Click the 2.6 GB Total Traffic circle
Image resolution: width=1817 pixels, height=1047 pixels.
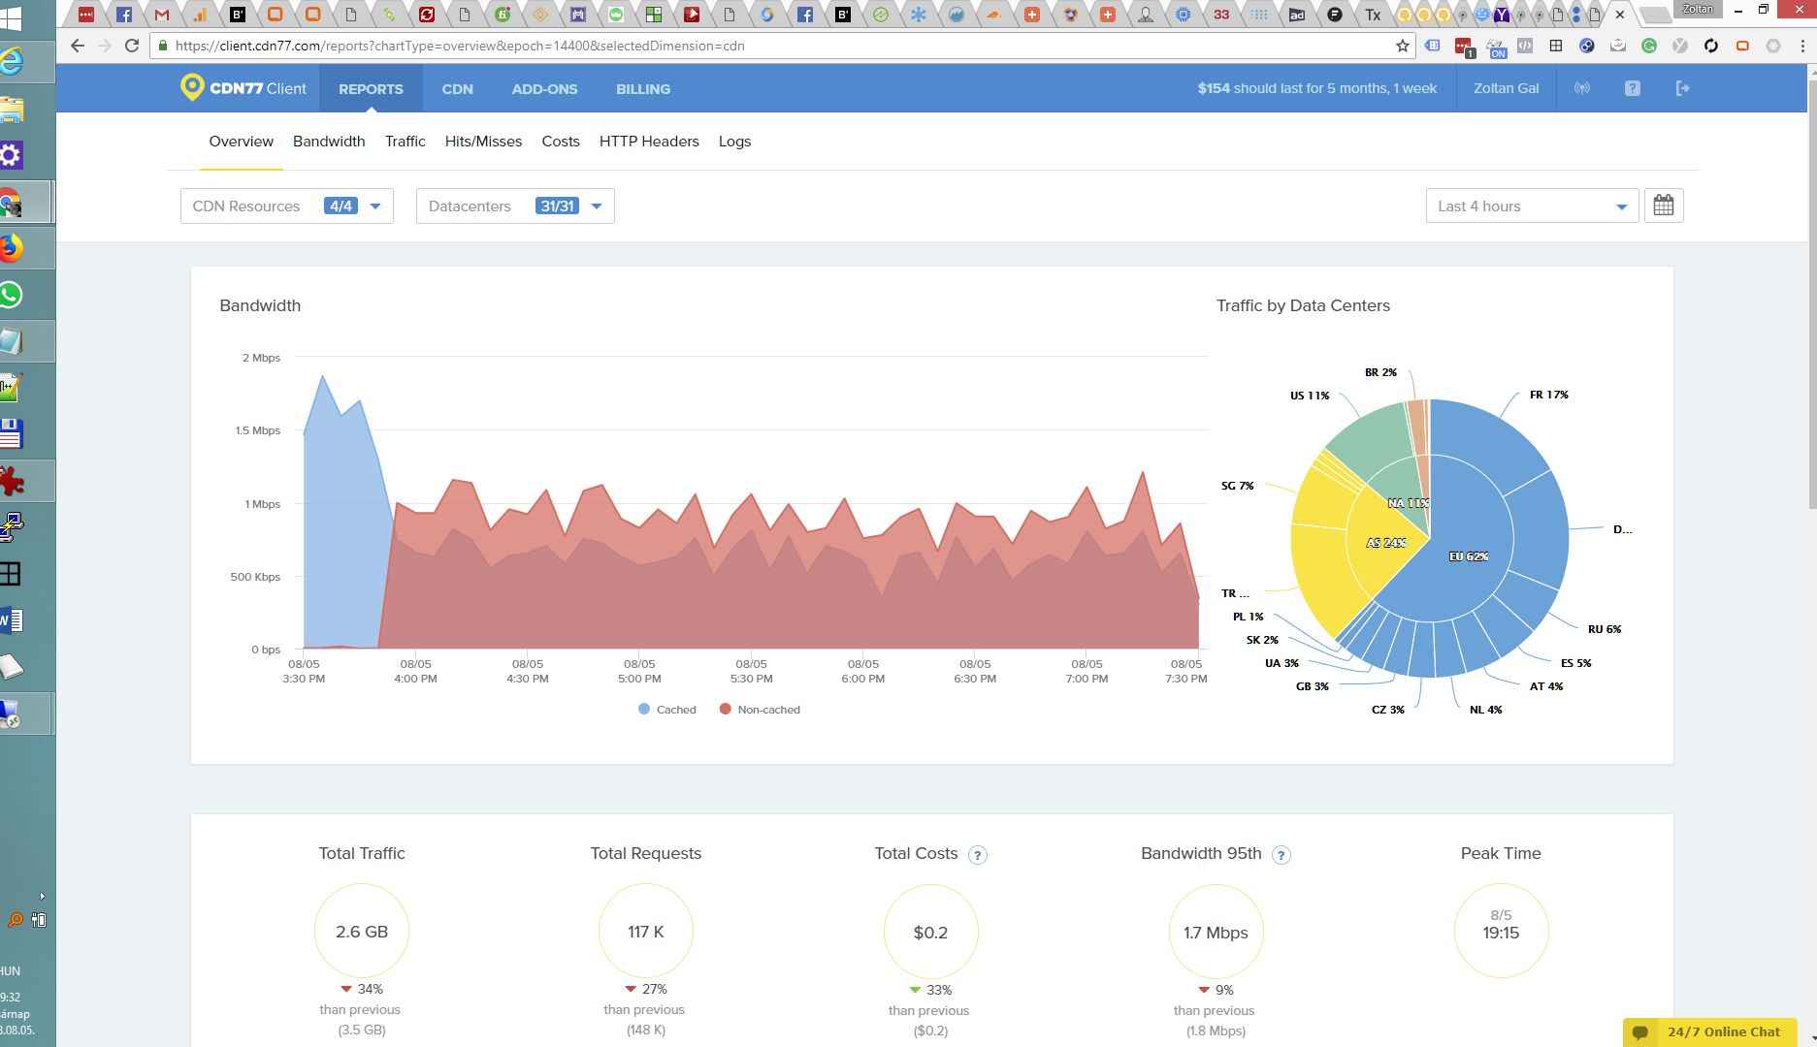362,931
